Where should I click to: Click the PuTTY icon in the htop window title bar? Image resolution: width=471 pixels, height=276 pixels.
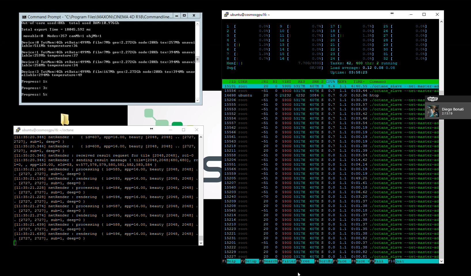pos(226,14)
